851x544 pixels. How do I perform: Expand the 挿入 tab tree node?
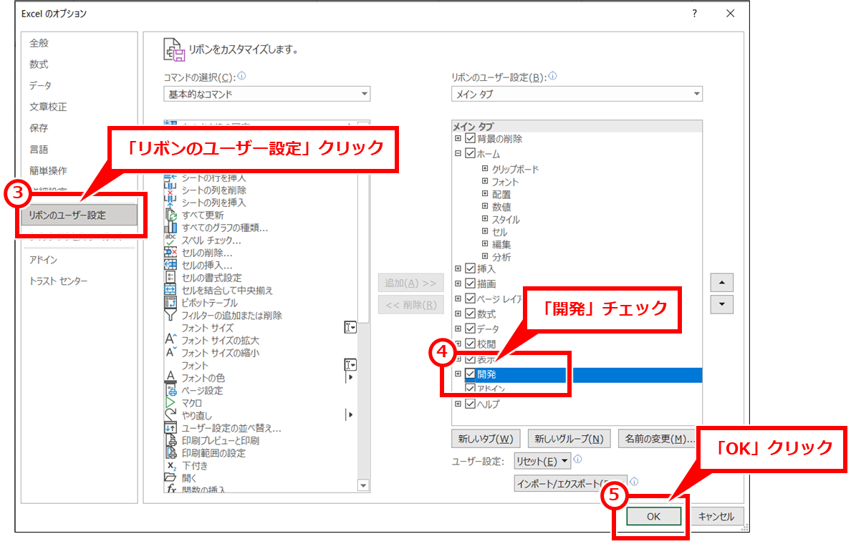tap(457, 268)
